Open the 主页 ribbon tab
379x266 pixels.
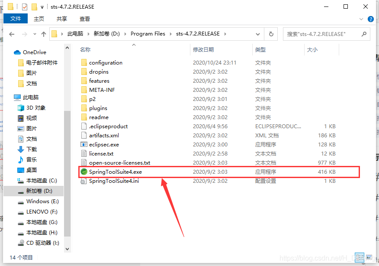coord(39,19)
